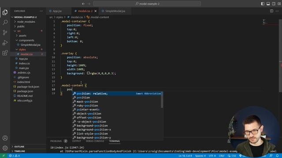The height and width of the screenshot is (158, 282).
Task: Click the suggestion list scrollbar
Action: (162, 100)
